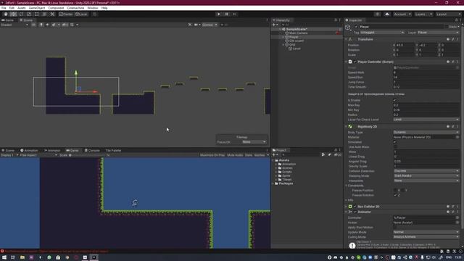Toggle Maximize On Play

pos(212,155)
